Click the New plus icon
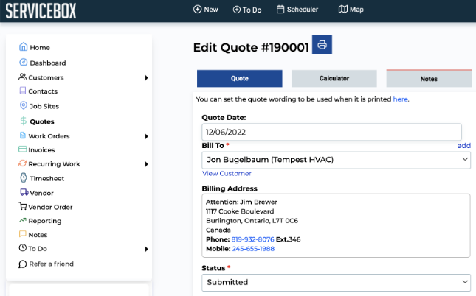Image resolution: width=476 pixels, height=296 pixels. (x=197, y=10)
